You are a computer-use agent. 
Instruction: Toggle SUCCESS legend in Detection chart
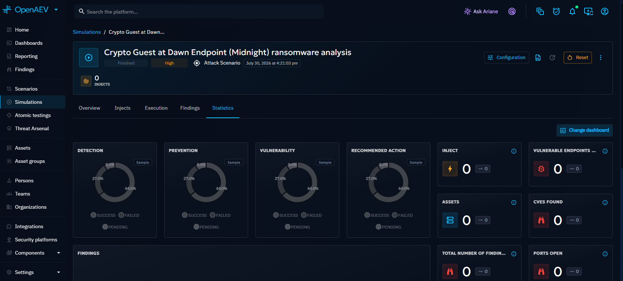click(103, 215)
